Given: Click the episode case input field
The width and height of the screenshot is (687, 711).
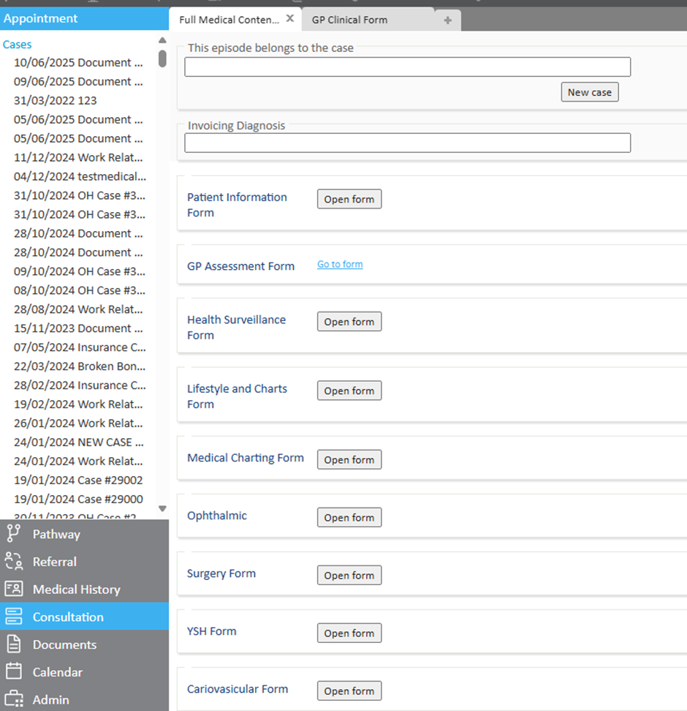Looking at the screenshot, I should [407, 67].
